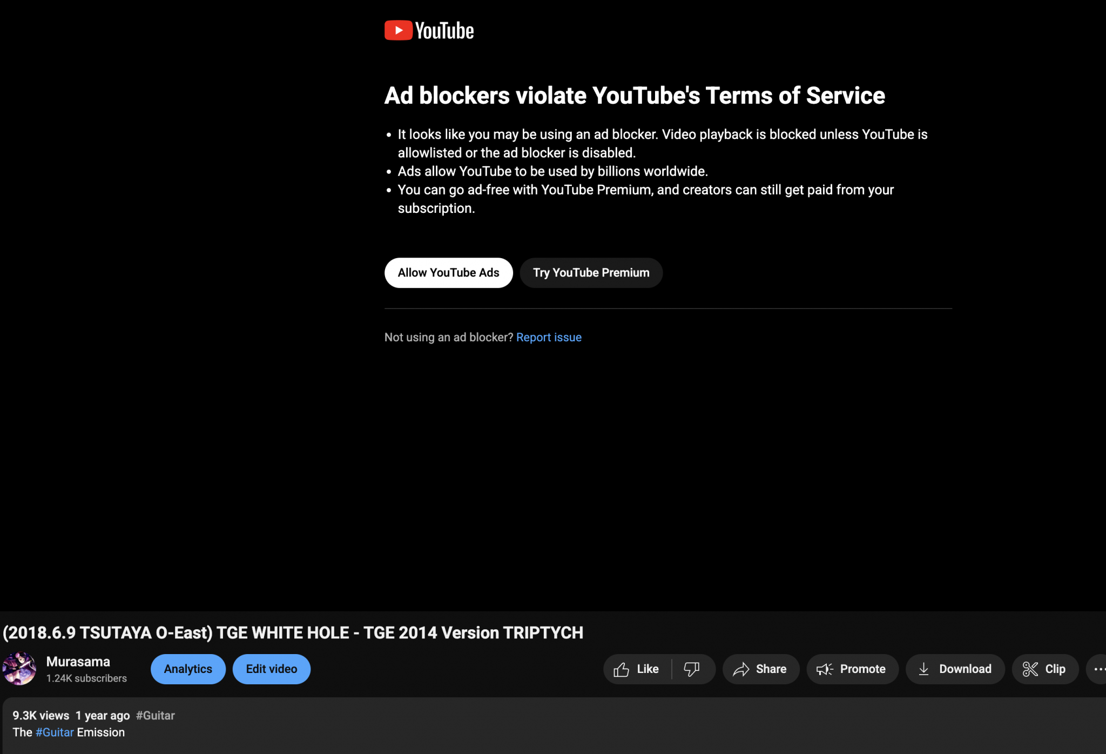
Task: Click the video title text
Action: pyautogui.click(x=293, y=633)
